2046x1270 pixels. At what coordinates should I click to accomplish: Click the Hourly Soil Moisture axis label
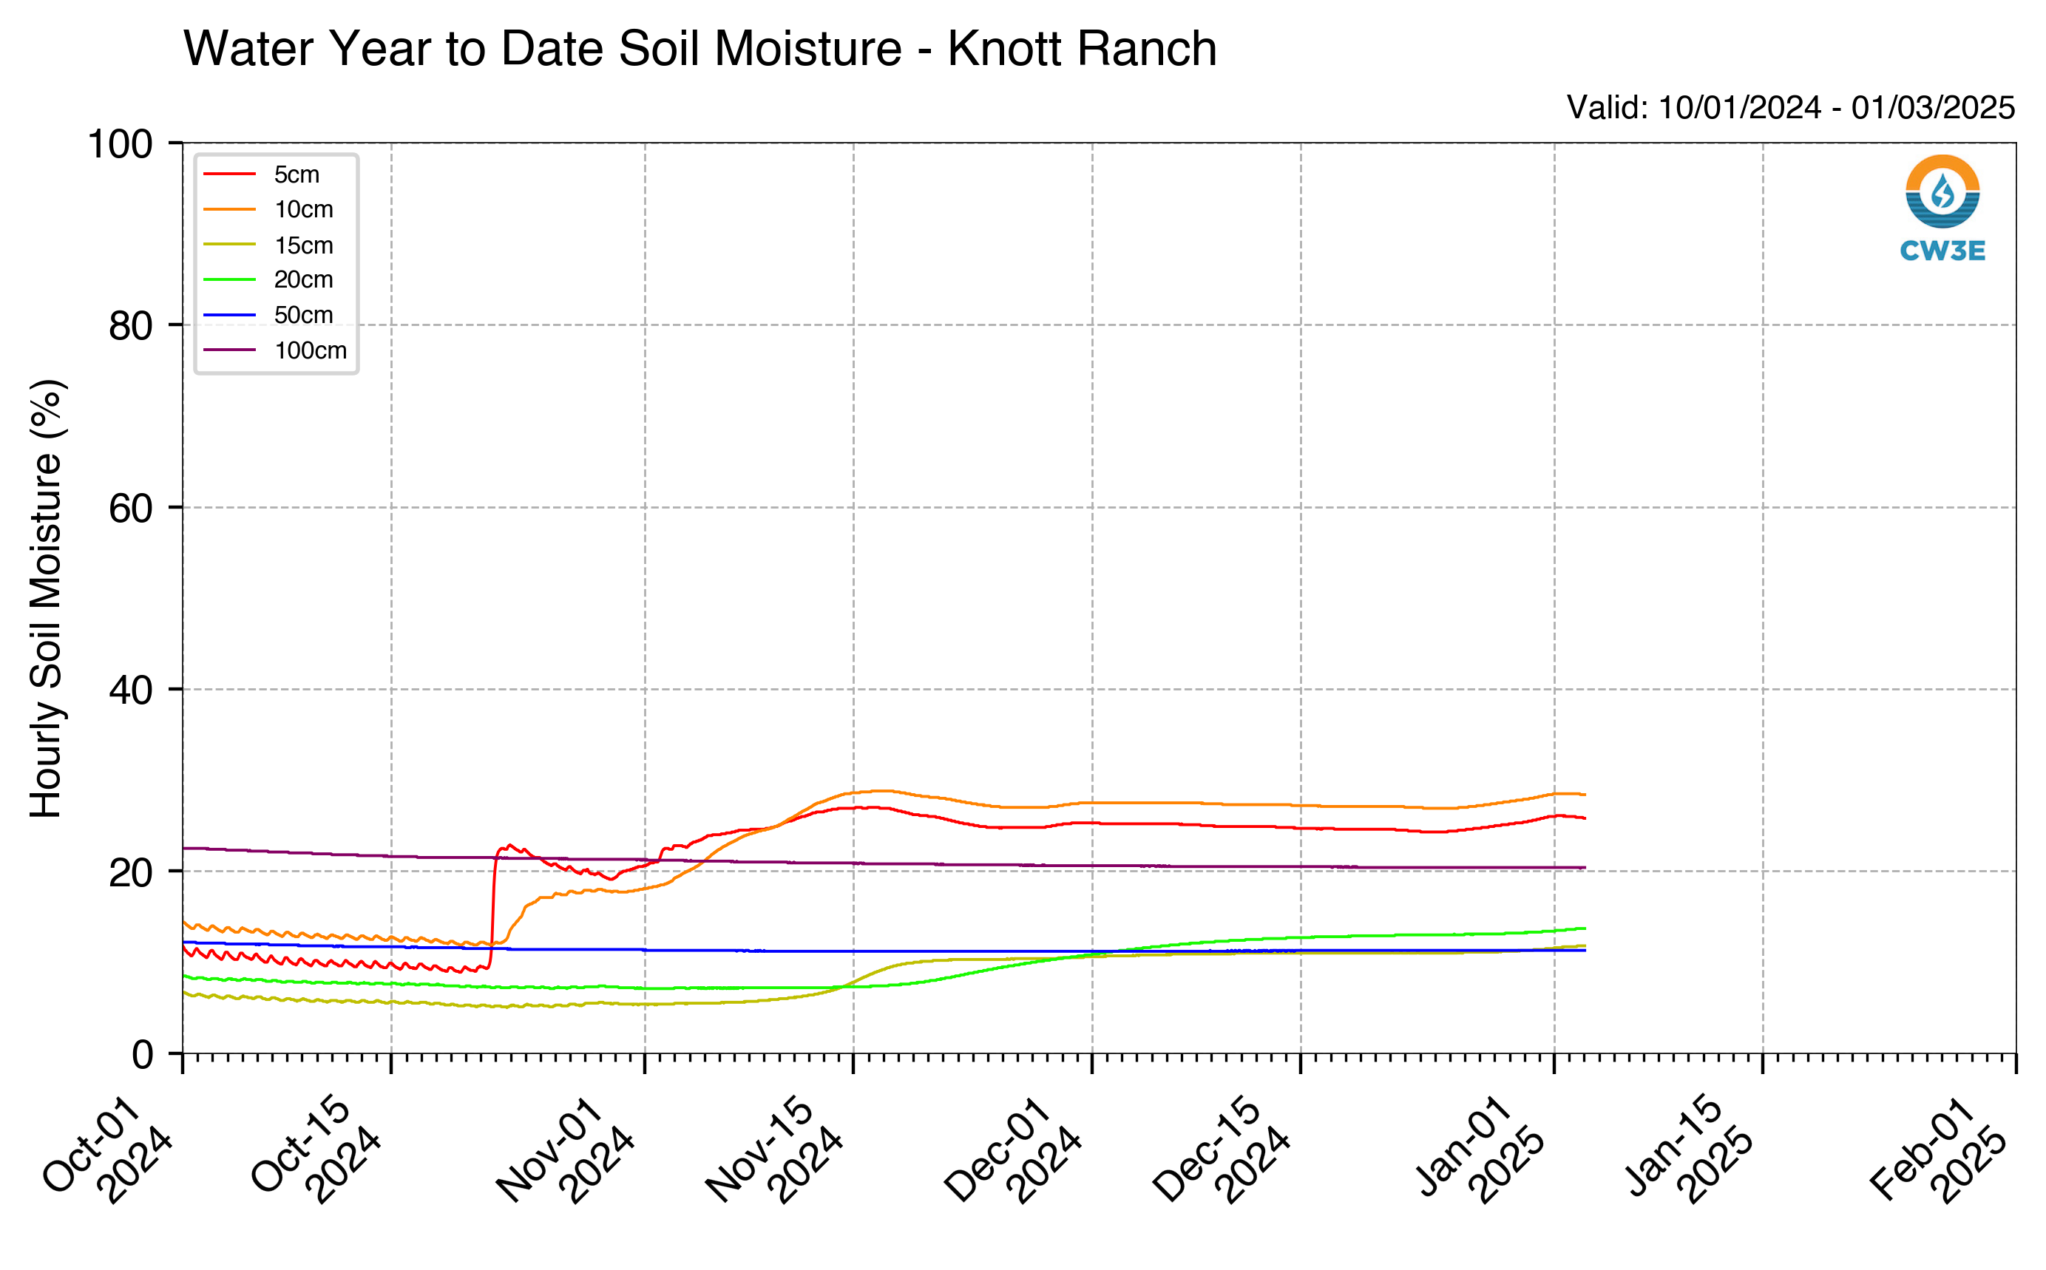[47, 598]
